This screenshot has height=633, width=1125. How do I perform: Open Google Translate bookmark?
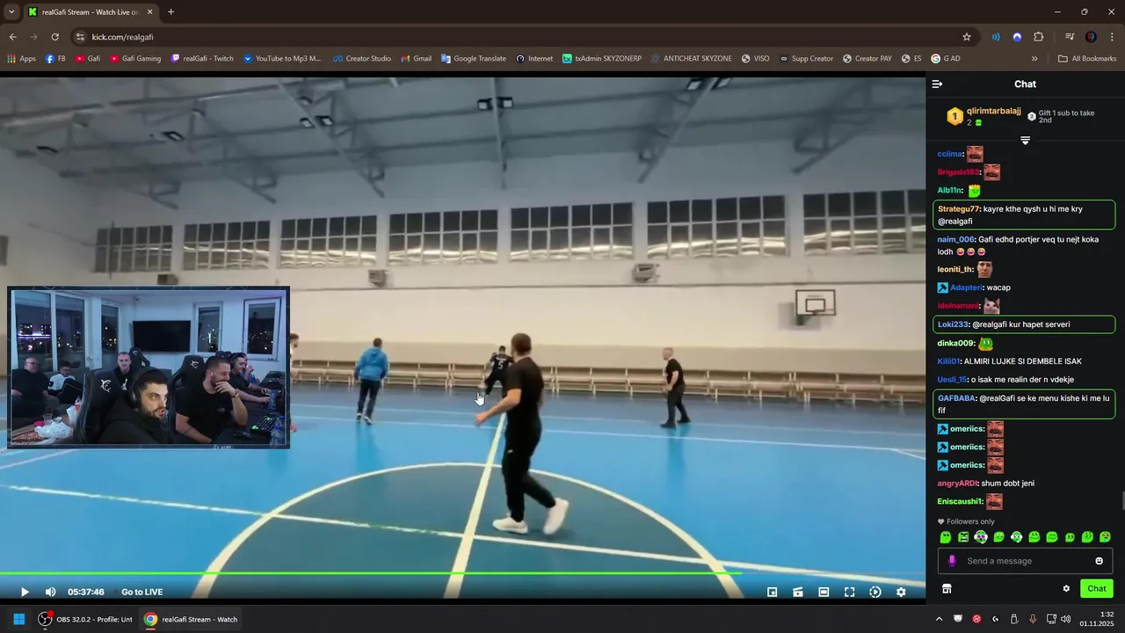[473, 59]
